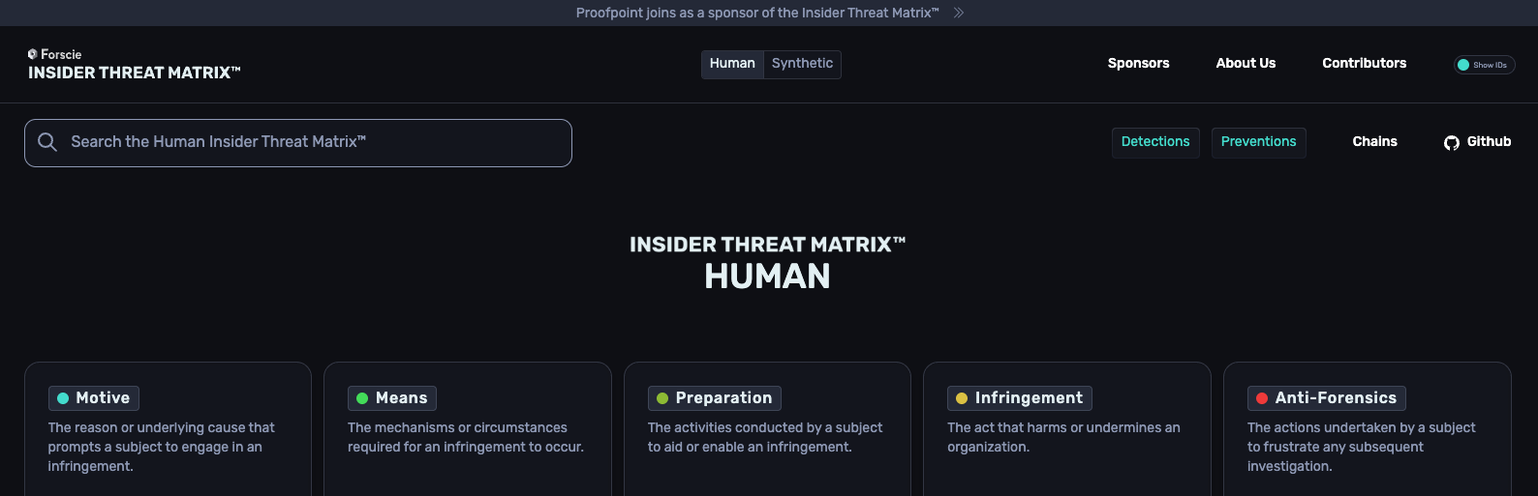Open the Anti-Forensics category label

point(1327,398)
